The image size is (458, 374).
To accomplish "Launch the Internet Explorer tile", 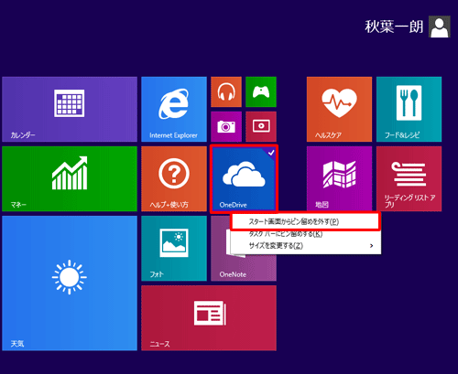I will (x=174, y=110).
